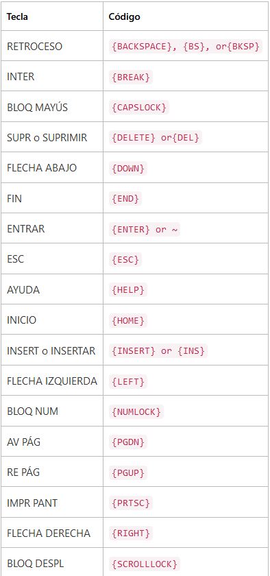Select the {BREAK} code text
The height and width of the screenshot is (576, 270).
coord(130,77)
